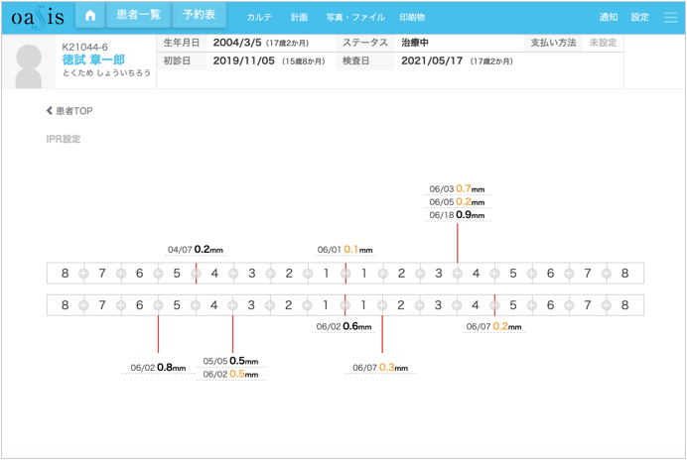Click the oasis logo
The height and width of the screenshot is (460, 687).
point(38,17)
